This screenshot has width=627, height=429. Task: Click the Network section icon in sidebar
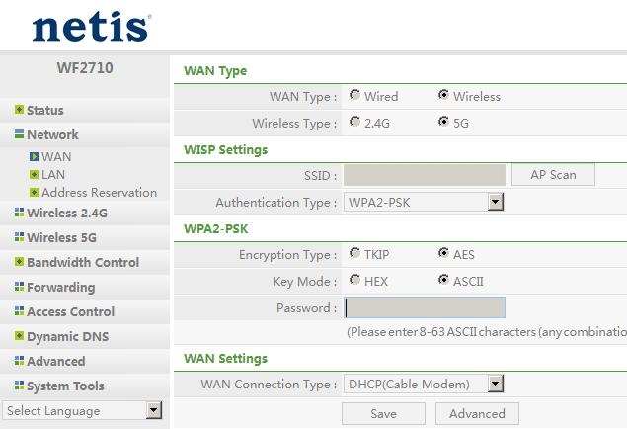tap(19, 134)
